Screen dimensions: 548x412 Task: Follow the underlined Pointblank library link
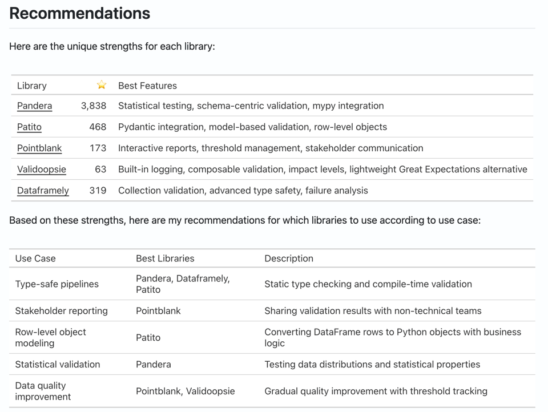pos(39,148)
